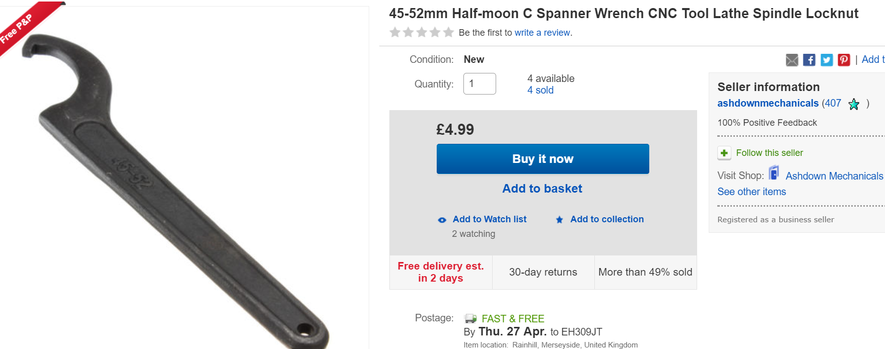Follow this seller
Screen dimensions: 885x349
coord(769,153)
